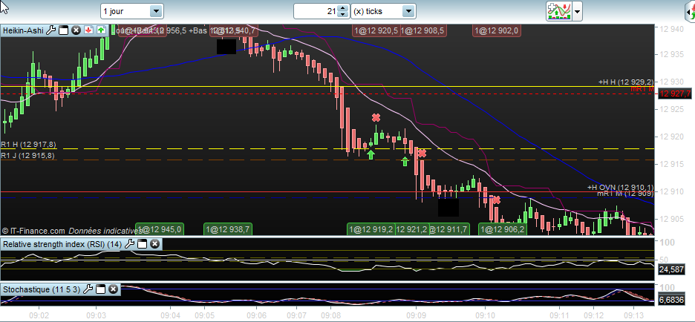This screenshot has width=695, height=322.
Task: Click the red X marker near the R1 H line
Action: pos(422,154)
